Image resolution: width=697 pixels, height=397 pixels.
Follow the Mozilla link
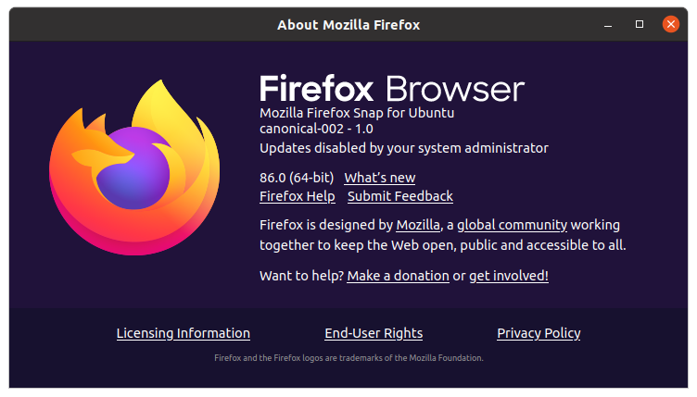(418, 225)
